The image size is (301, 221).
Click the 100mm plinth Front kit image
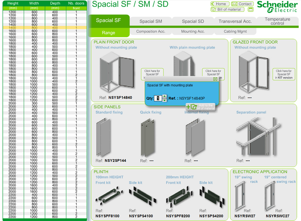point(109,196)
